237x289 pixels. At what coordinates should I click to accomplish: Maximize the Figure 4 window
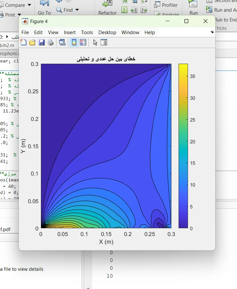(x=186, y=21)
